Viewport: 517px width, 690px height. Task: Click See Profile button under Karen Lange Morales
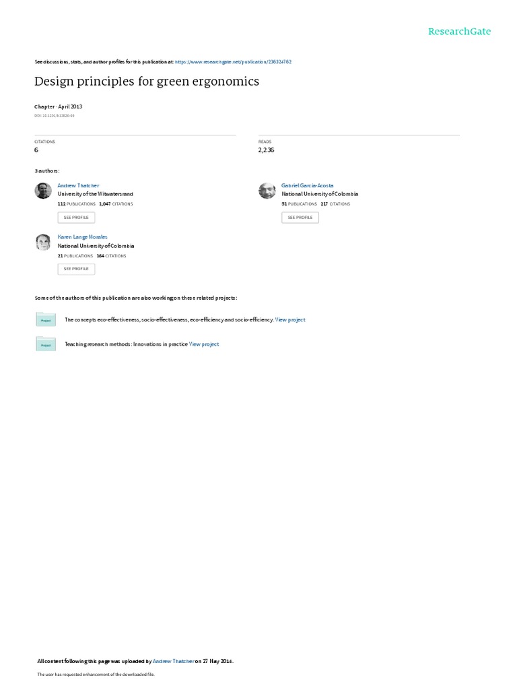76,269
